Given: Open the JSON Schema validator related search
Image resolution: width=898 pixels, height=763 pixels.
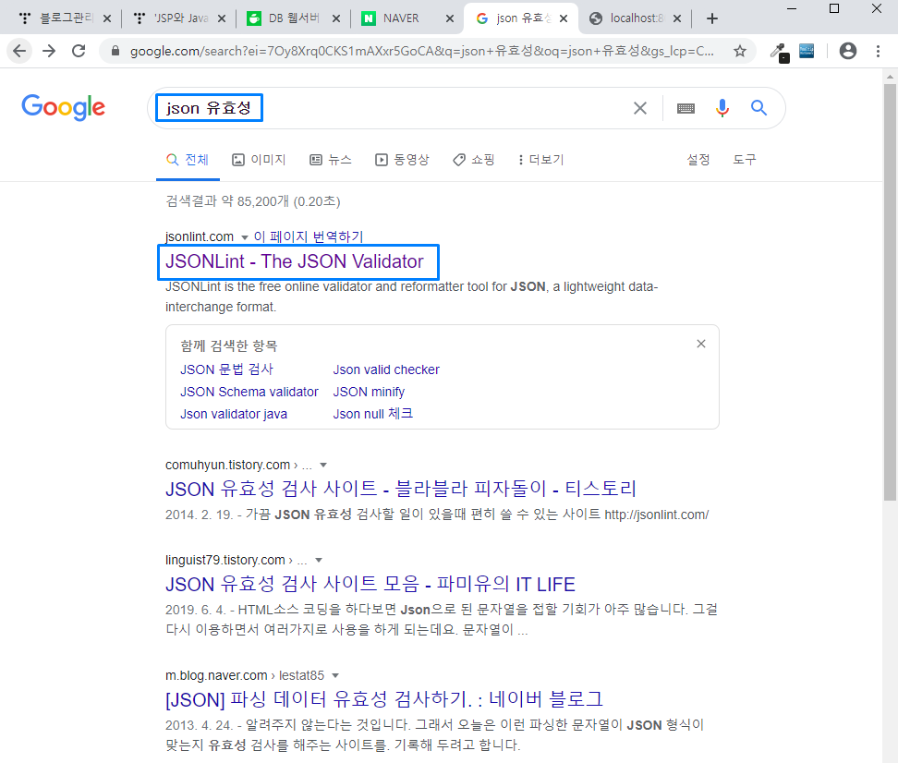Looking at the screenshot, I should pos(249,392).
